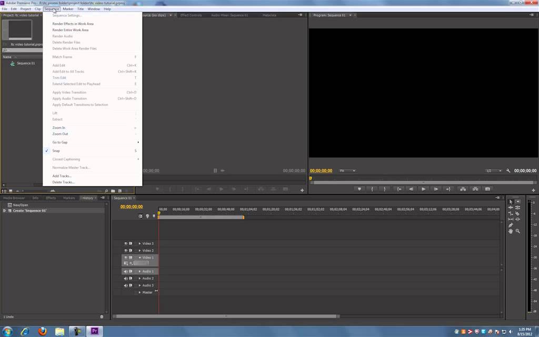Screen dimensions: 539x337
Task: Switch to the Effects tab
Action: click(51, 198)
